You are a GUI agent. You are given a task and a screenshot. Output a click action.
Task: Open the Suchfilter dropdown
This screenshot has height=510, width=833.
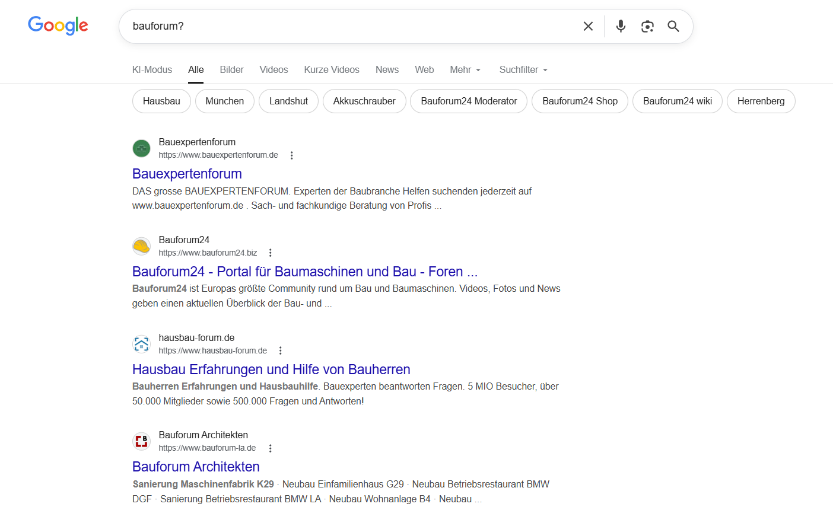pos(523,69)
